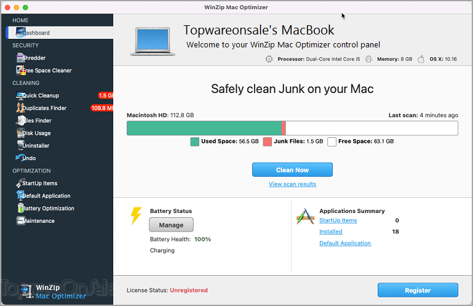Select the Shredder icon
Screen dimensions: 473x306
coord(21,57)
